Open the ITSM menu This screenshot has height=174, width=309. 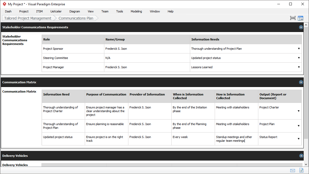39,11
